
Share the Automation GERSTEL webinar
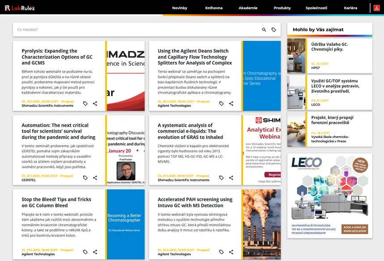95,178
